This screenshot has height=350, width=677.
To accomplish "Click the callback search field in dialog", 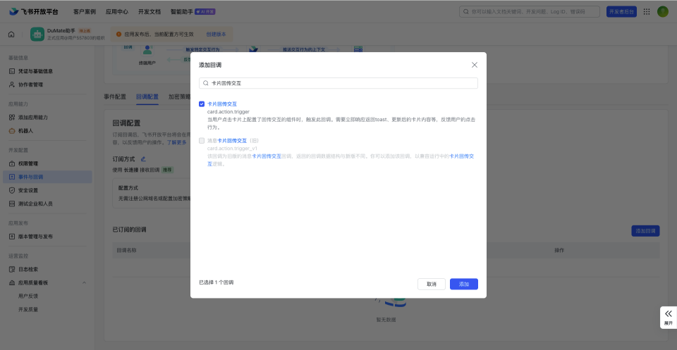I will coord(338,83).
